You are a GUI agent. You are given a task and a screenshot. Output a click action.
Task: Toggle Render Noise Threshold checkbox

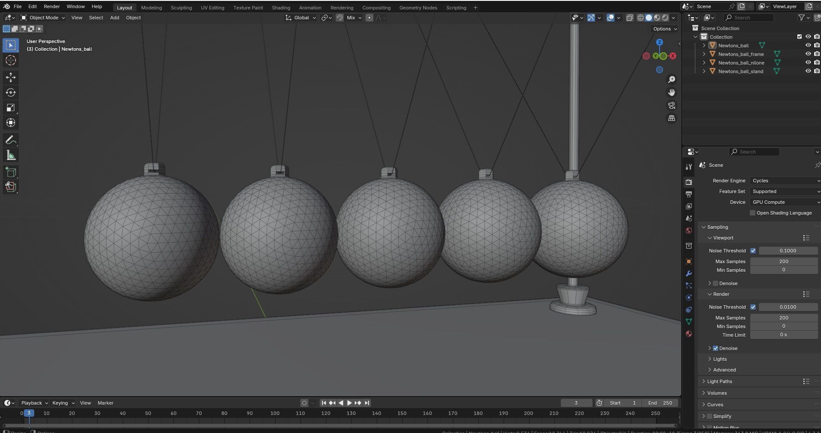(753, 307)
